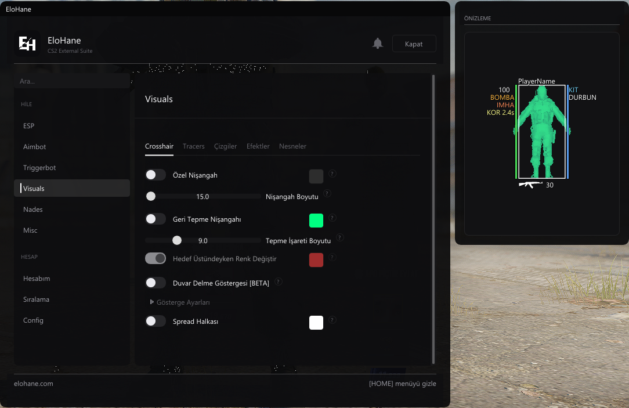Show help for Spread Halkası

tap(332, 320)
